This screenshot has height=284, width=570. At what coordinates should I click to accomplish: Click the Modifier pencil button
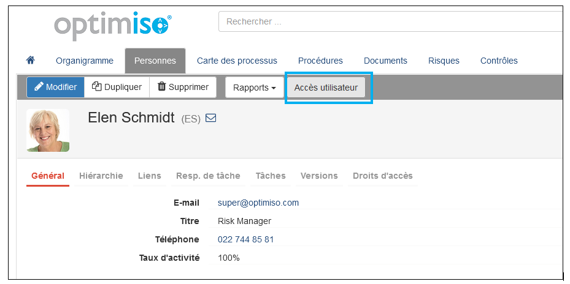(55, 87)
